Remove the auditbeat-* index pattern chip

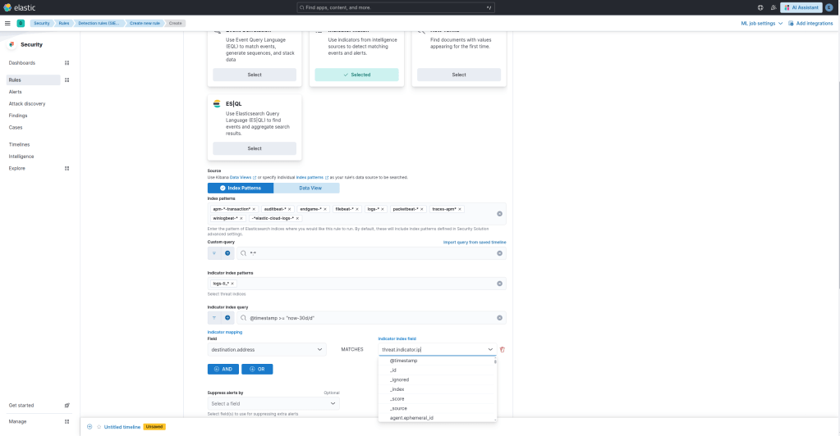point(289,209)
